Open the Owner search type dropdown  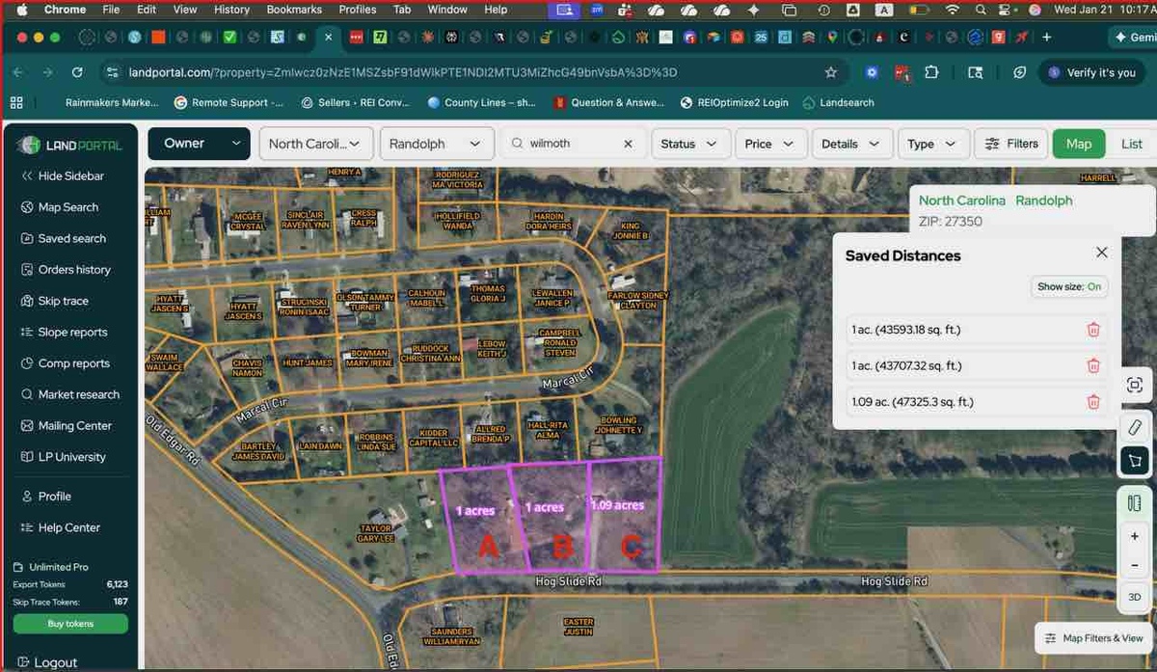[199, 144]
